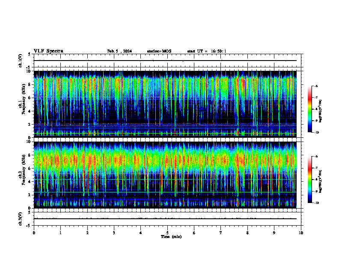
Task: Click the ch.3 voltage waveform trace
Action: (x=165, y=219)
